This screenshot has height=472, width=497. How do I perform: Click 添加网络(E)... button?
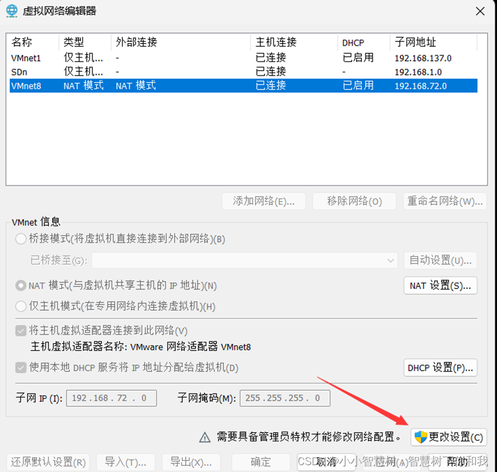[264, 201]
